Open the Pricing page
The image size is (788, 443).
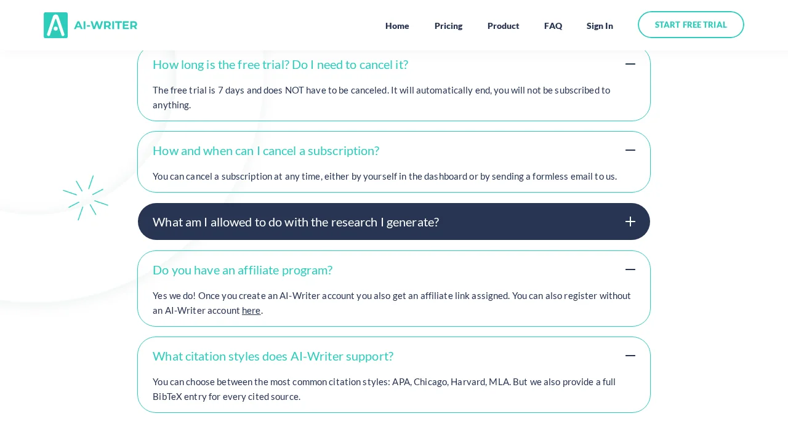448,26
